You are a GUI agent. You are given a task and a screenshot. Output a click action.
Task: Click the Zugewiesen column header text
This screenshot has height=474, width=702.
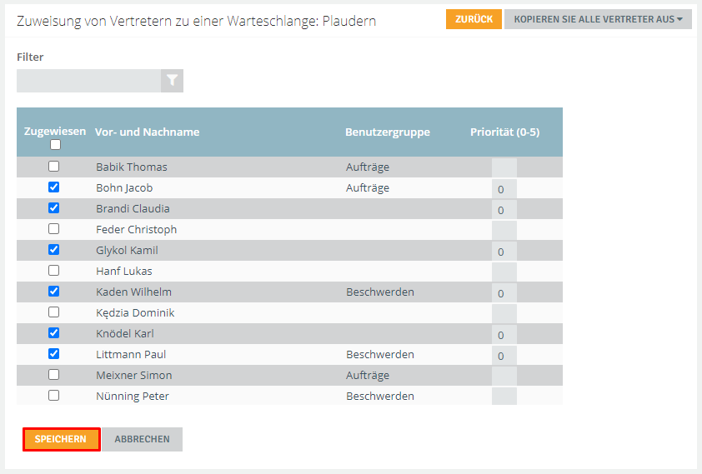pyautogui.click(x=55, y=131)
